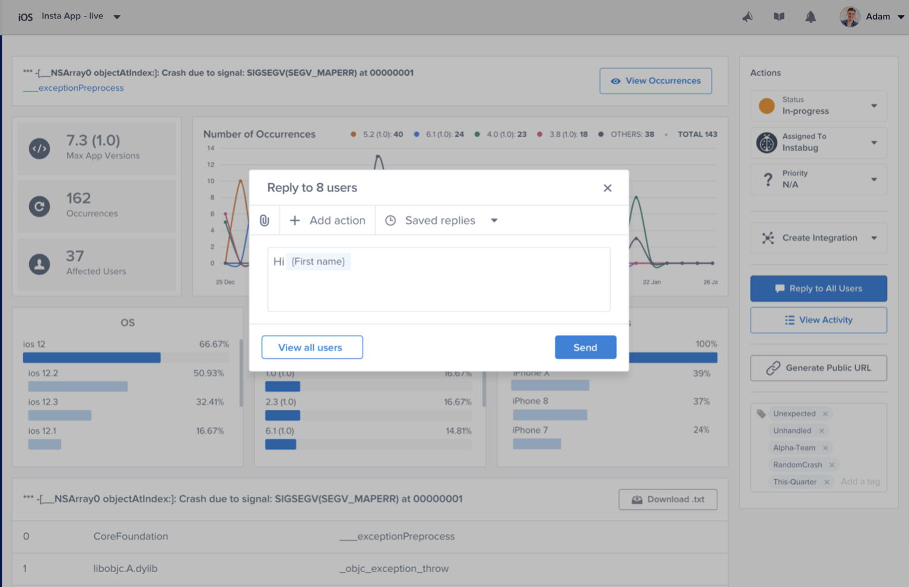Click the ios 12.1 row label
This screenshot has width=909, height=587.
coord(43,431)
